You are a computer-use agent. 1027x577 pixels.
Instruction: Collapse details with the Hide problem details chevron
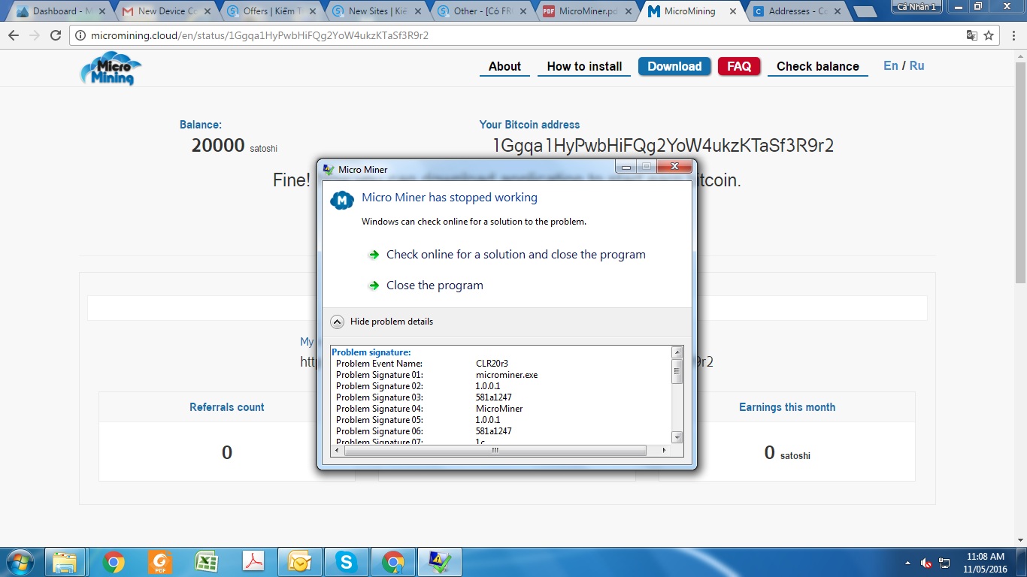[x=338, y=322]
